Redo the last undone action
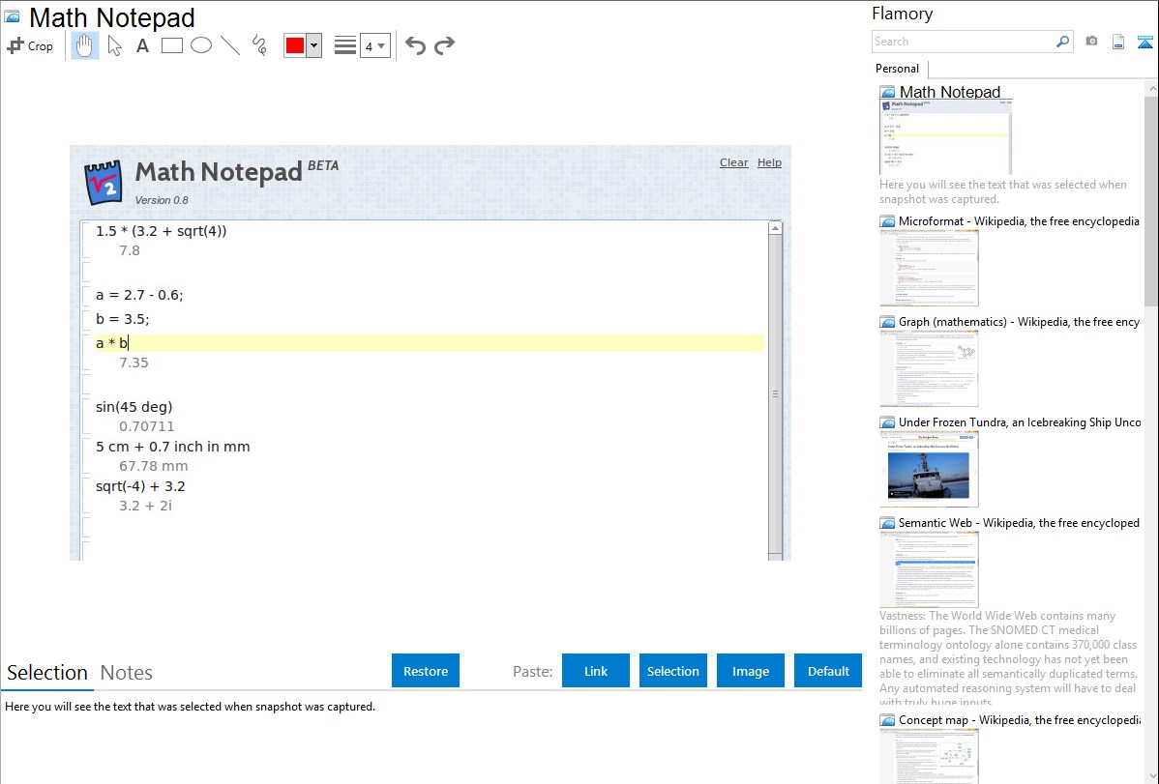Screen dimensions: 1159x784 444,45
